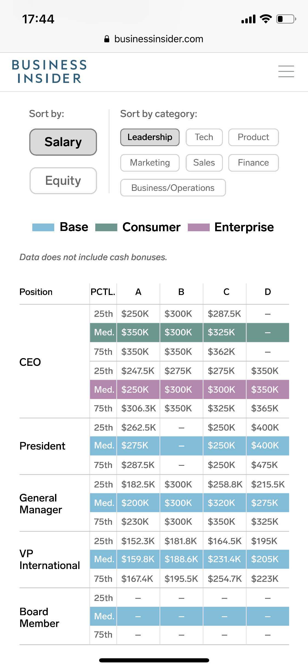Click the purple Enterprise legend swatch

pos(198,227)
